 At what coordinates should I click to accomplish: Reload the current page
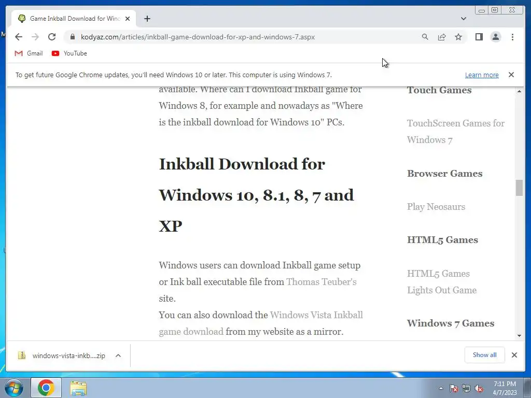[52, 37]
